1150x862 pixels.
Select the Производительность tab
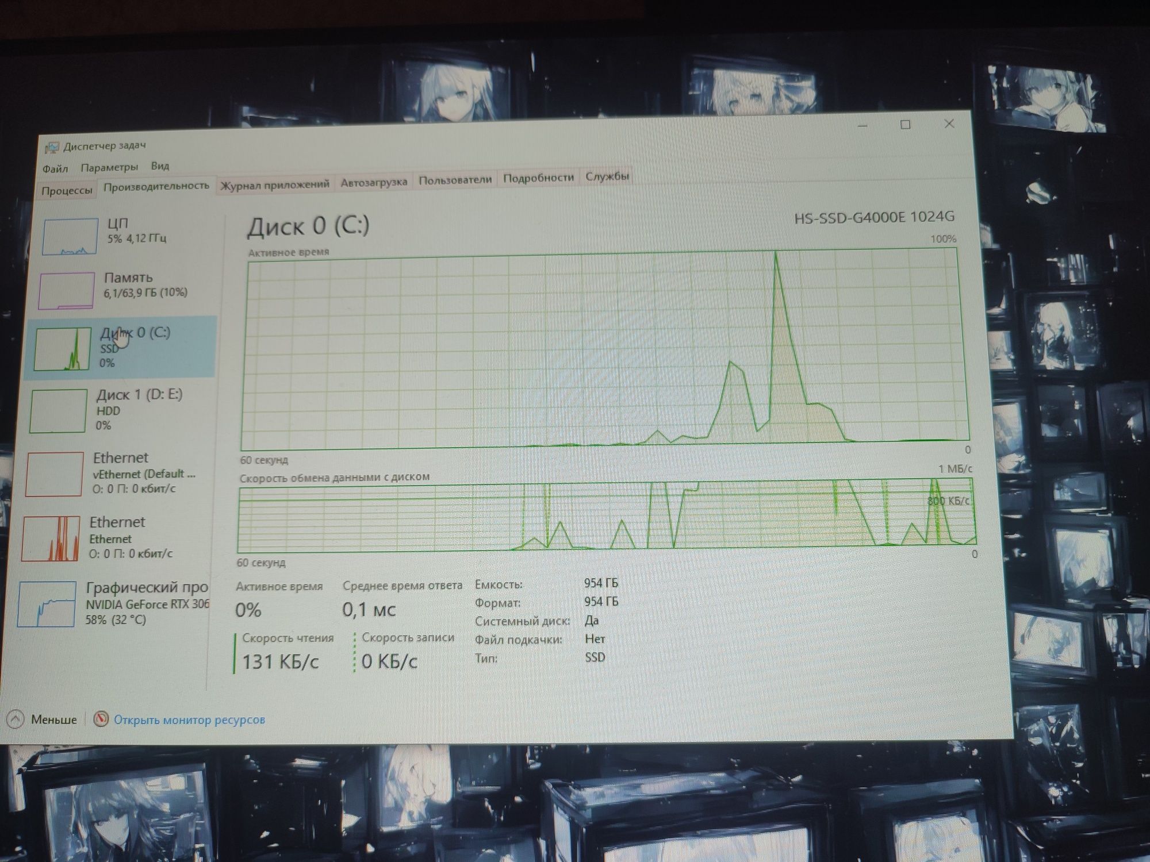pos(156,186)
